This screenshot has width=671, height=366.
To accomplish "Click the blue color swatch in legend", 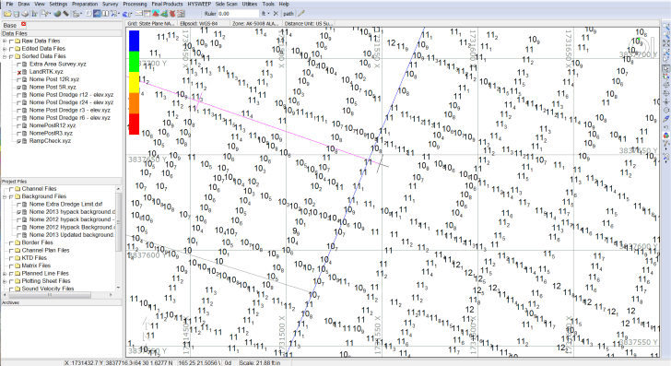I will click(x=134, y=41).
